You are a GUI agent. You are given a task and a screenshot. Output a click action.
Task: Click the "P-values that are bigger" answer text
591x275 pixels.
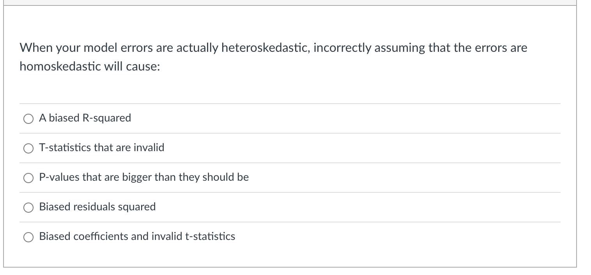coord(143,177)
